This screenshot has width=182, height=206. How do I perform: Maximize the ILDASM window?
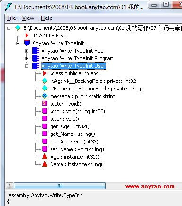click(166, 5)
